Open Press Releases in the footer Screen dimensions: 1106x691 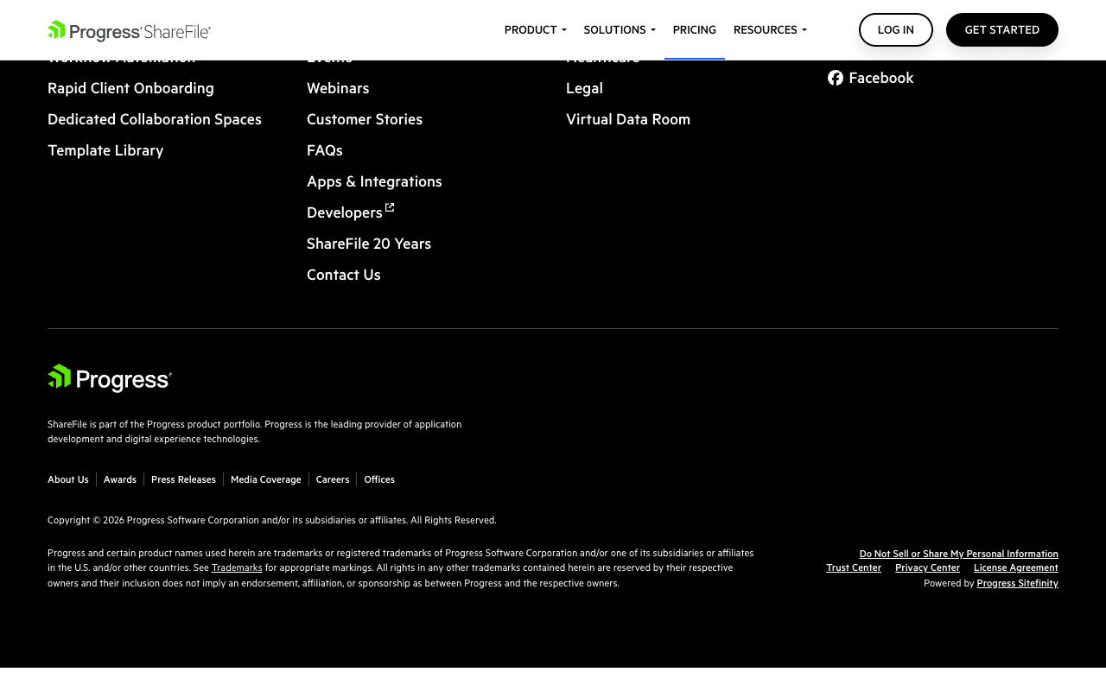(x=183, y=479)
